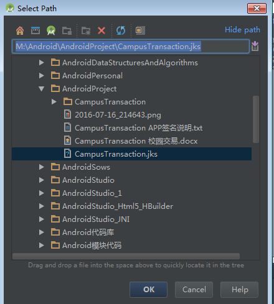
Task: Click the Desktop directory toolbar icon
Action: (x=35, y=30)
